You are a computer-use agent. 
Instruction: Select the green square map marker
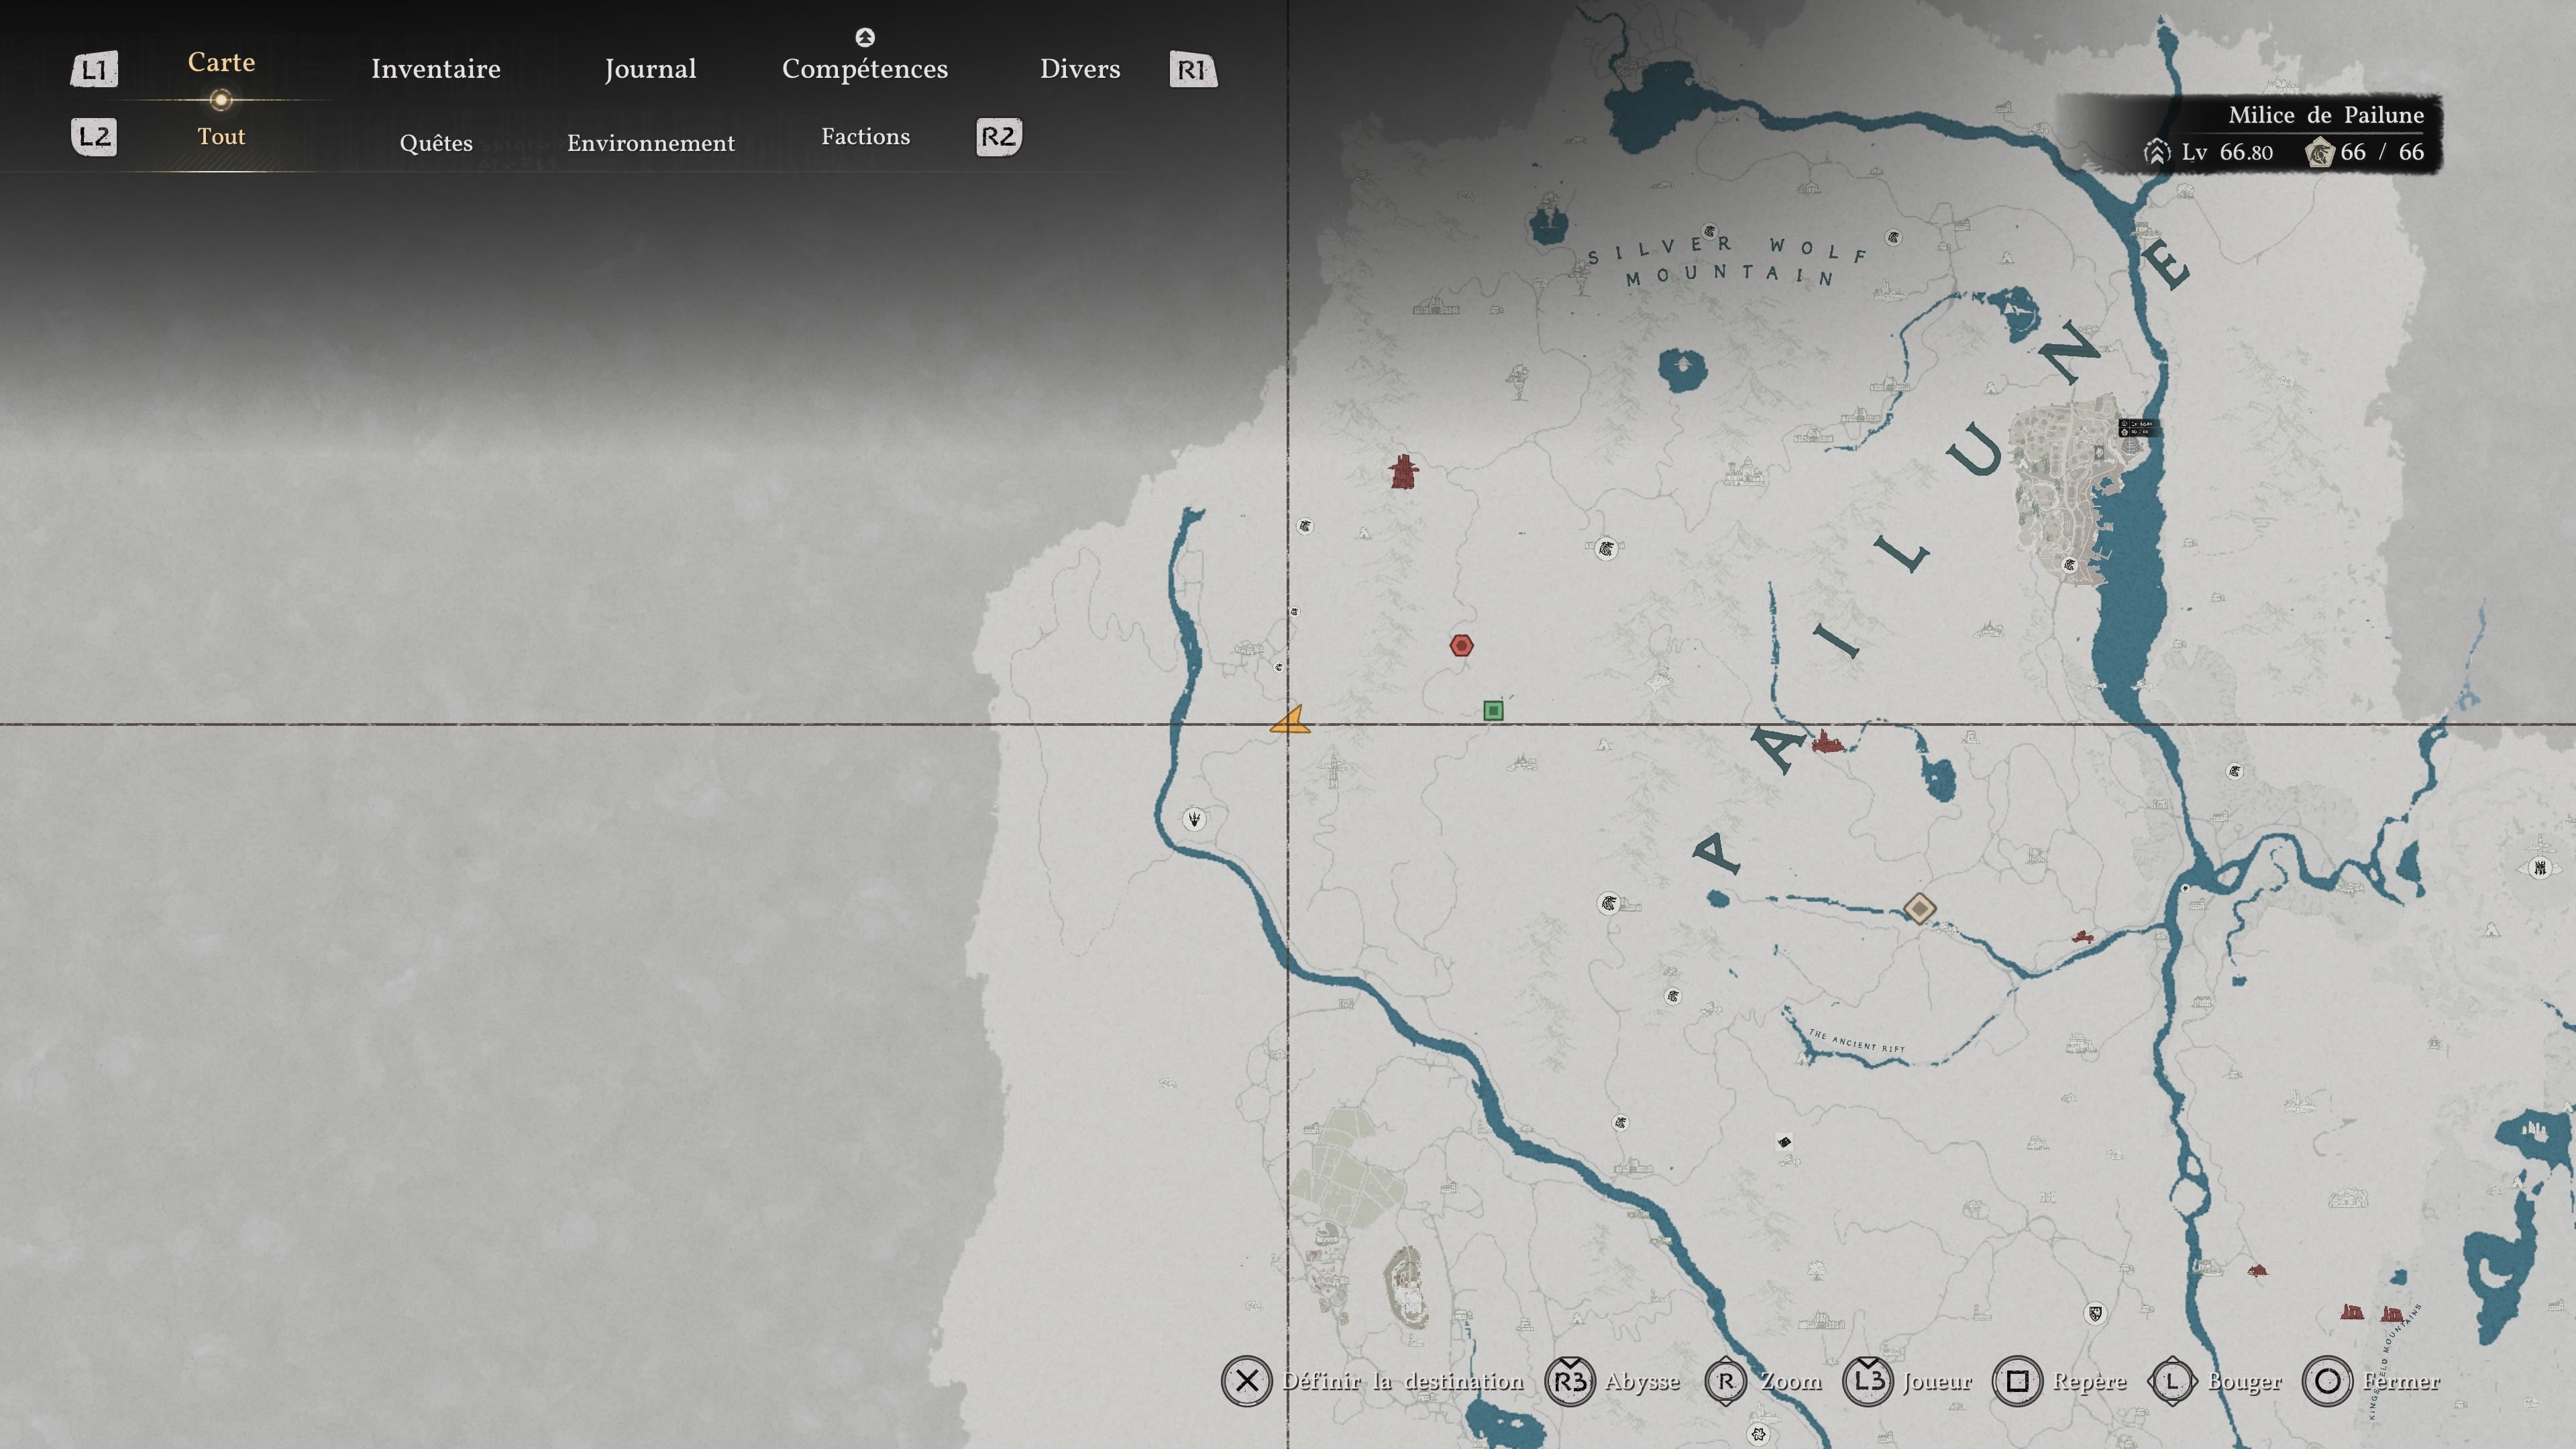pos(1493,711)
